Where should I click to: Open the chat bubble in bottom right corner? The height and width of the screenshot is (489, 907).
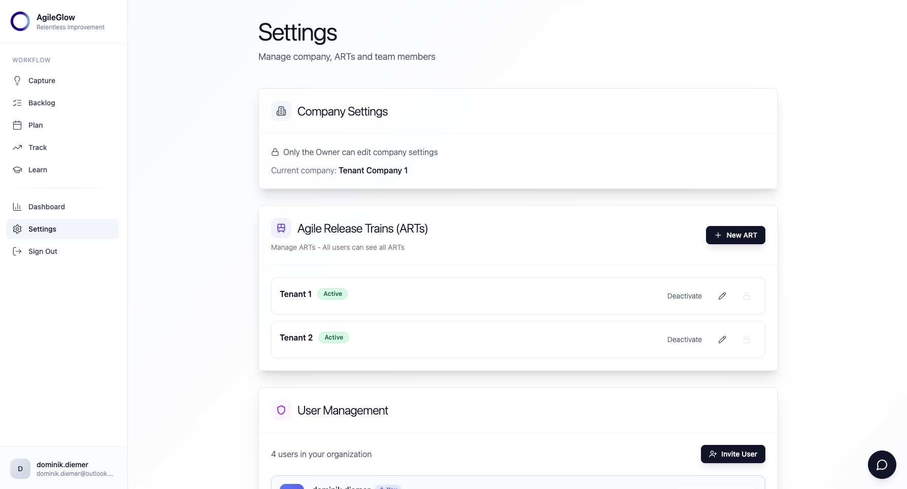tap(882, 465)
